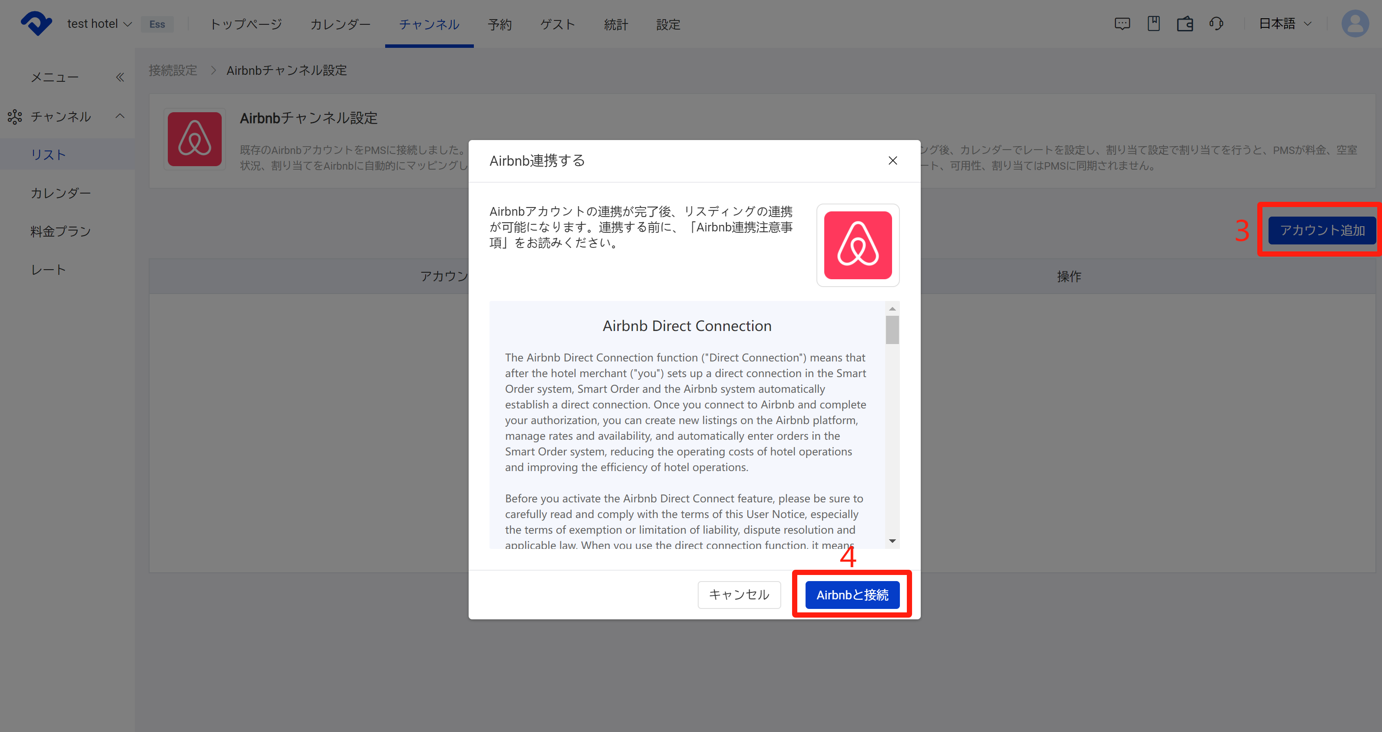Screen dimensions: 1382x732
Task: Close the Airbnb連携する dialog with X
Action: coord(893,160)
